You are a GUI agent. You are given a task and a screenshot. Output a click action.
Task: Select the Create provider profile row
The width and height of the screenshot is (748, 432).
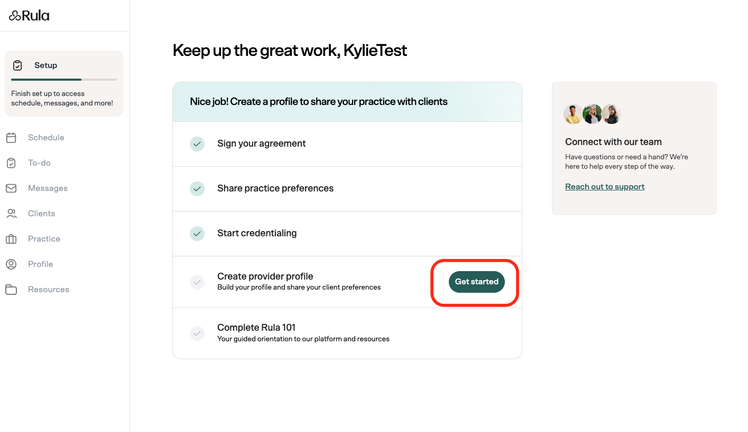click(x=317, y=281)
